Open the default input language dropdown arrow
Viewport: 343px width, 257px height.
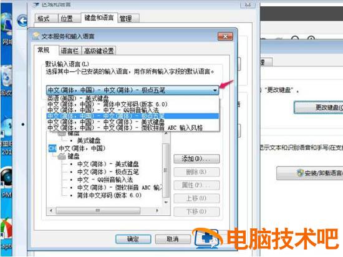pyautogui.click(x=215, y=90)
